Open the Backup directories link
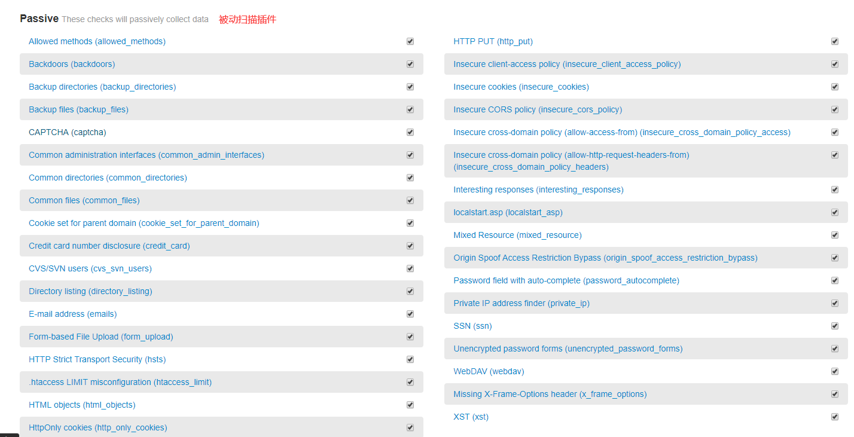Screen dimensions: 854x437 (x=102, y=87)
